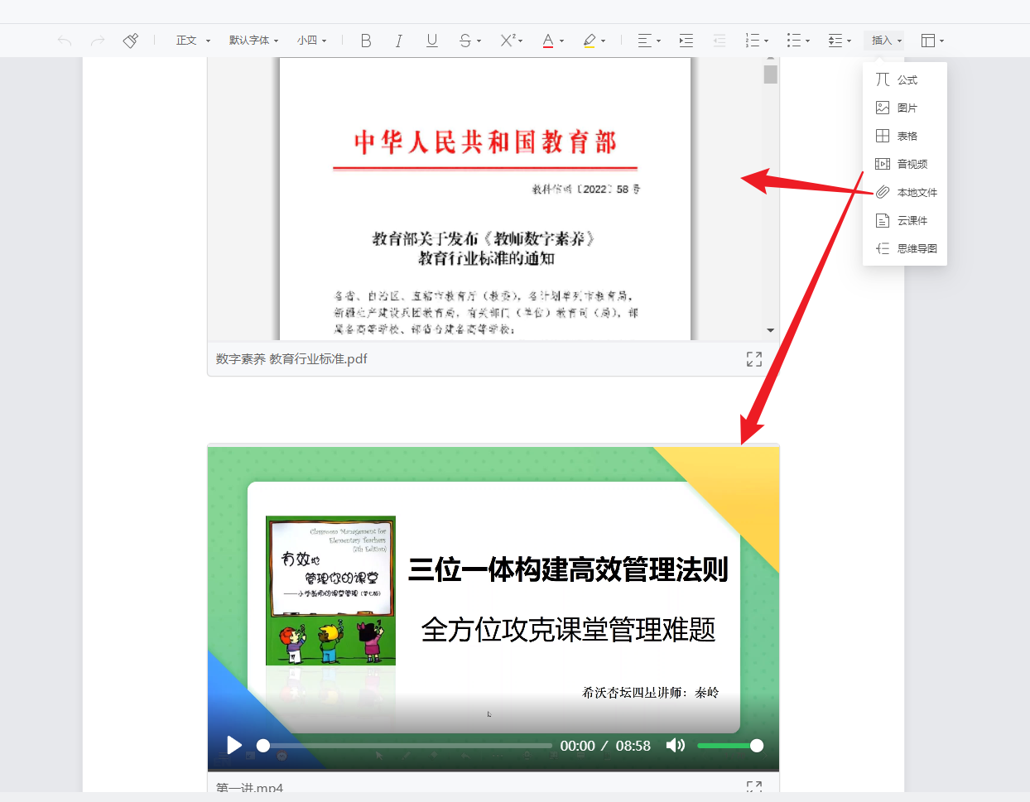The image size is (1030, 802).
Task: Expand line spacing options arrow
Action: click(x=850, y=41)
